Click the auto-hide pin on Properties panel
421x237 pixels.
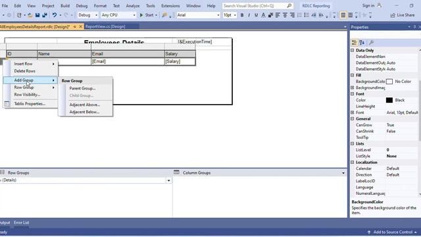tap(414, 27)
